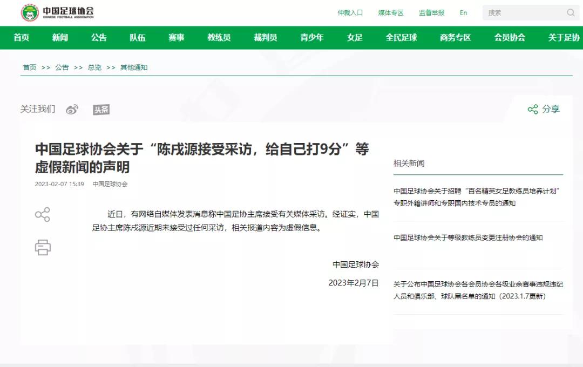Click the Chinese Football Association logo
The width and height of the screenshot is (583, 367).
tap(56, 12)
